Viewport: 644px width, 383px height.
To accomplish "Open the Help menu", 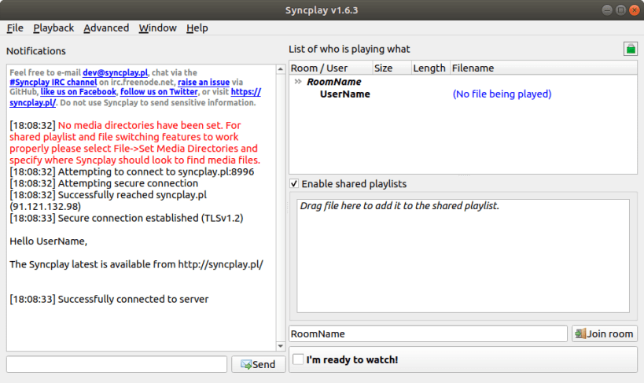I will pos(197,28).
